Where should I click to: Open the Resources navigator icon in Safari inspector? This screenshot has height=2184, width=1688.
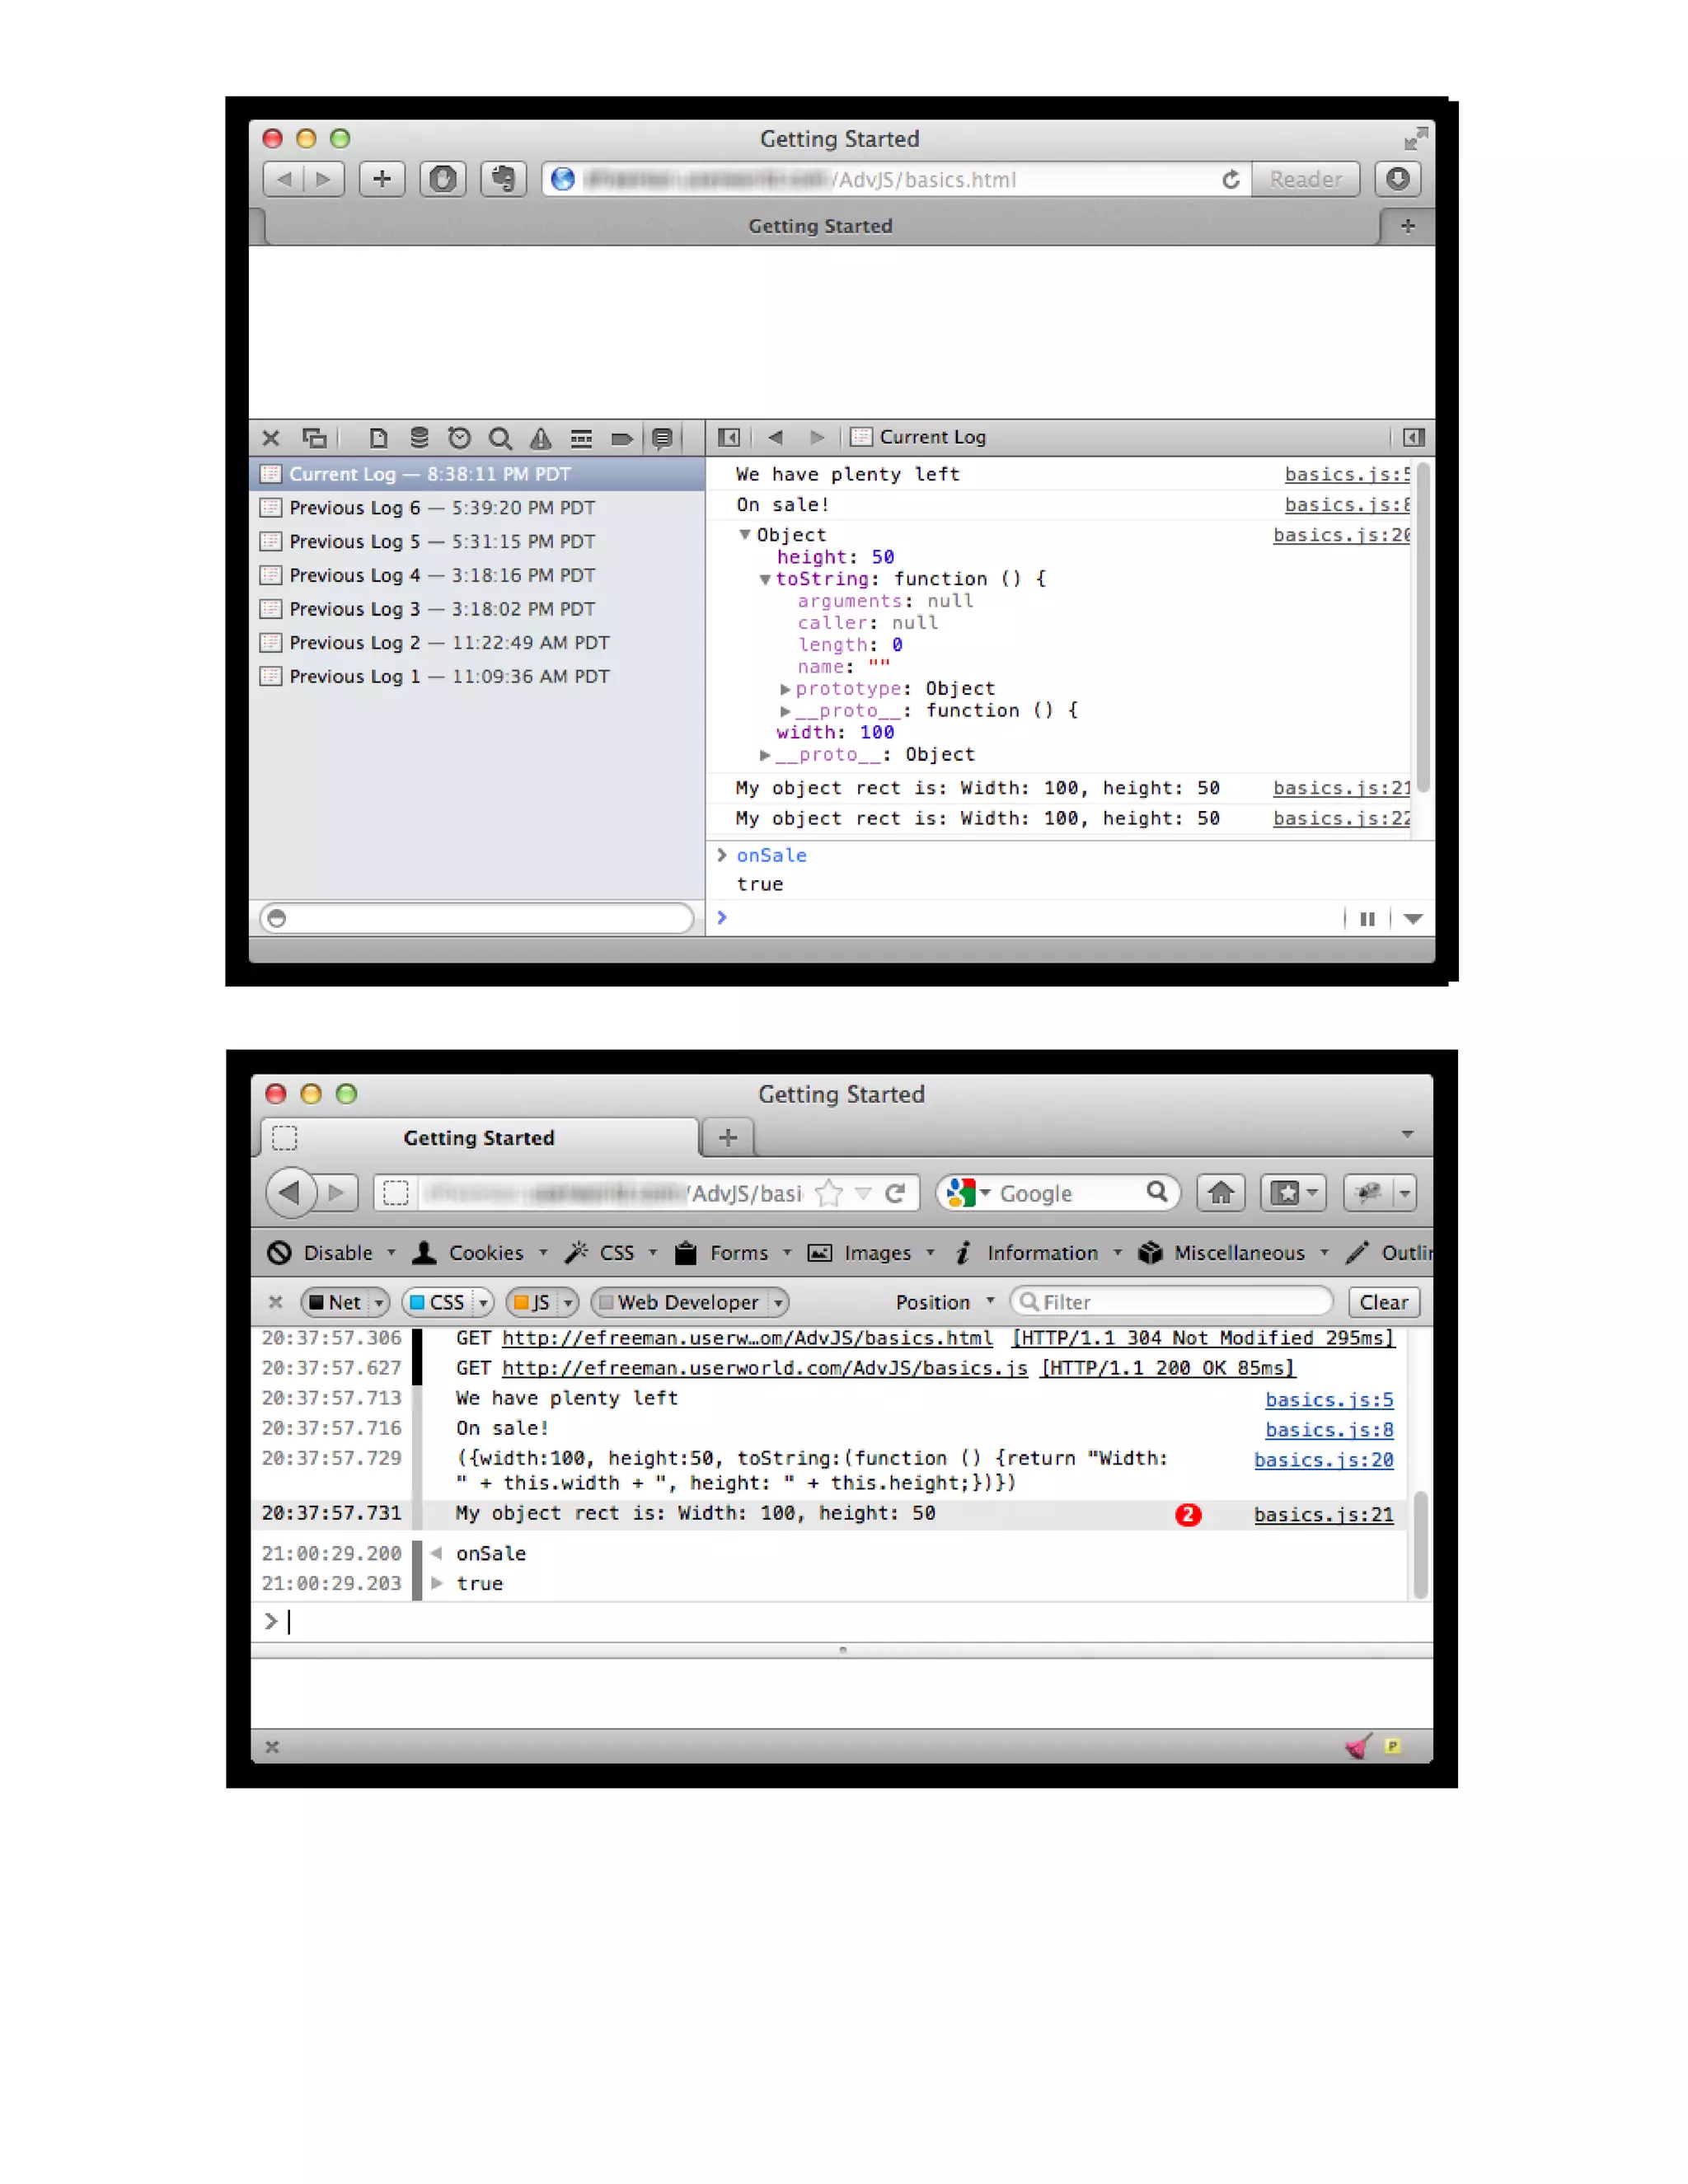point(378,438)
